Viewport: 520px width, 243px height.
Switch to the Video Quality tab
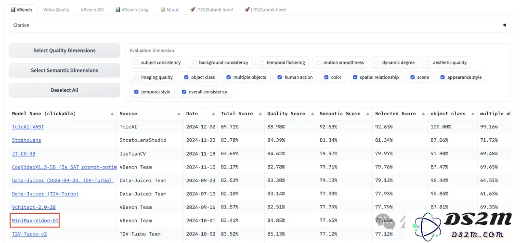click(56, 10)
